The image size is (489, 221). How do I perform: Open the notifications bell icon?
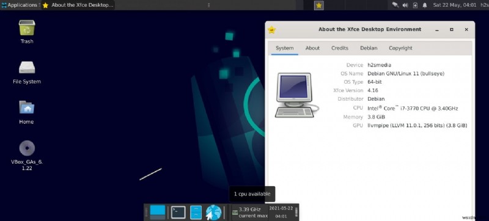[425, 5]
